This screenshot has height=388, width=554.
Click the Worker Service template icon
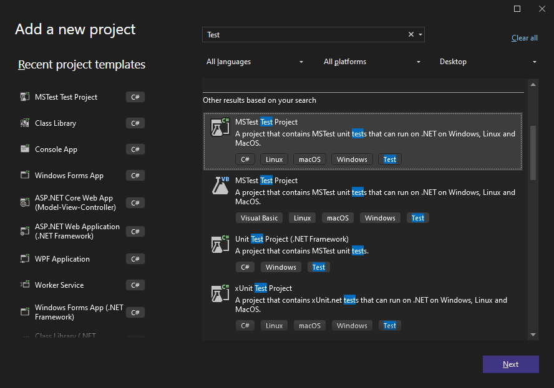click(25, 285)
